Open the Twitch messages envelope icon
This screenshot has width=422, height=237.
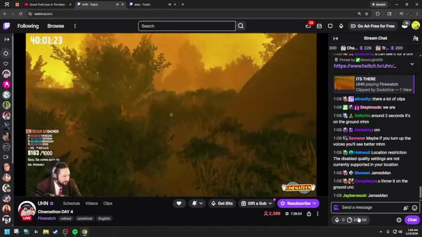[x=319, y=26]
